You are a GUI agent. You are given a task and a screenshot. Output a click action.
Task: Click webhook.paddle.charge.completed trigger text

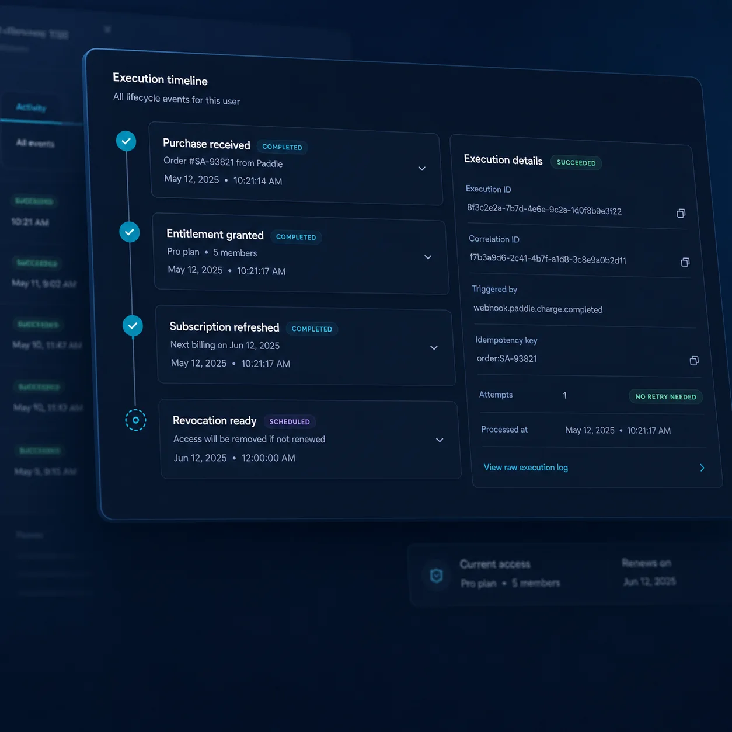coord(538,309)
